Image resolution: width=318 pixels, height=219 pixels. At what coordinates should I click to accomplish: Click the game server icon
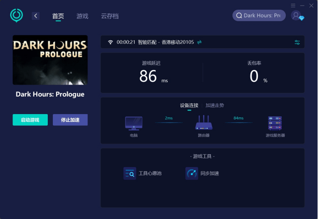(x=275, y=123)
